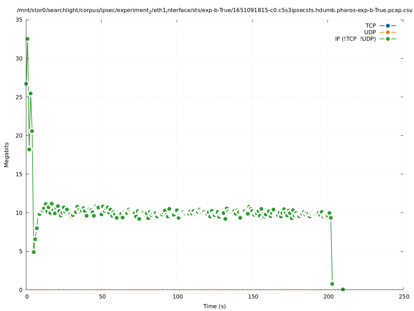Click the Time (s) x-axis label
The image size is (414, 311).
pos(214,306)
